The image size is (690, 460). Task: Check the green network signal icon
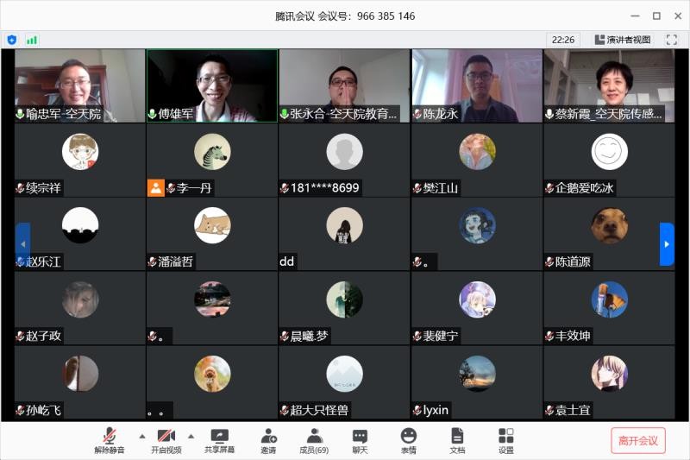[x=32, y=40]
